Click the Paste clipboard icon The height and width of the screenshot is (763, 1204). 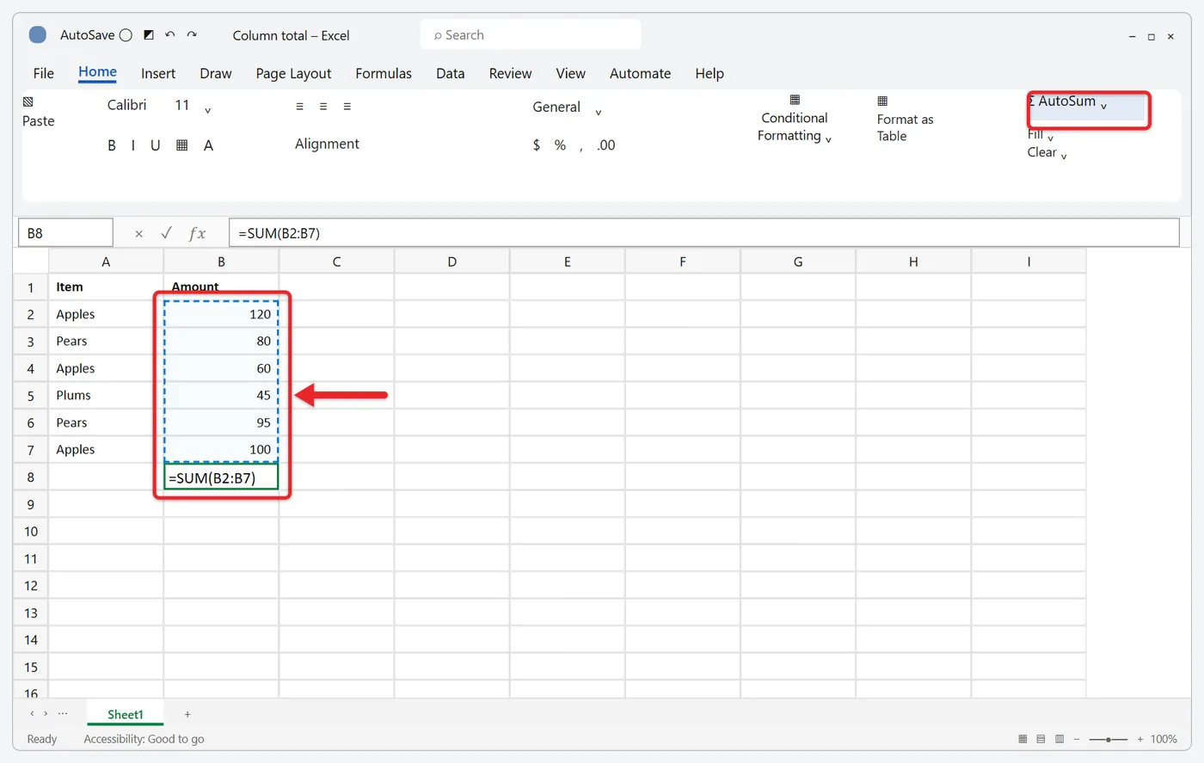[28, 102]
